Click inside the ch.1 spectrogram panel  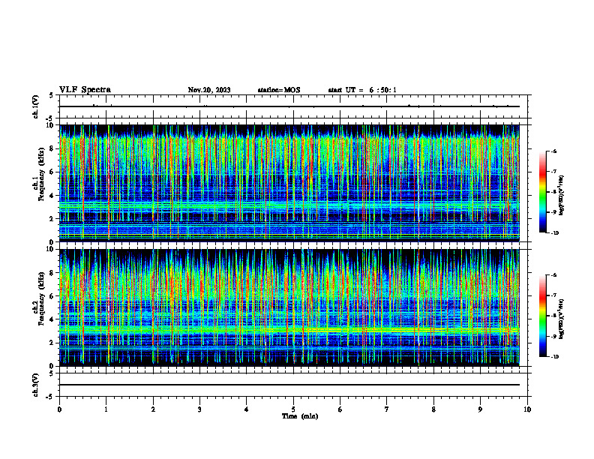pyautogui.click(x=289, y=183)
